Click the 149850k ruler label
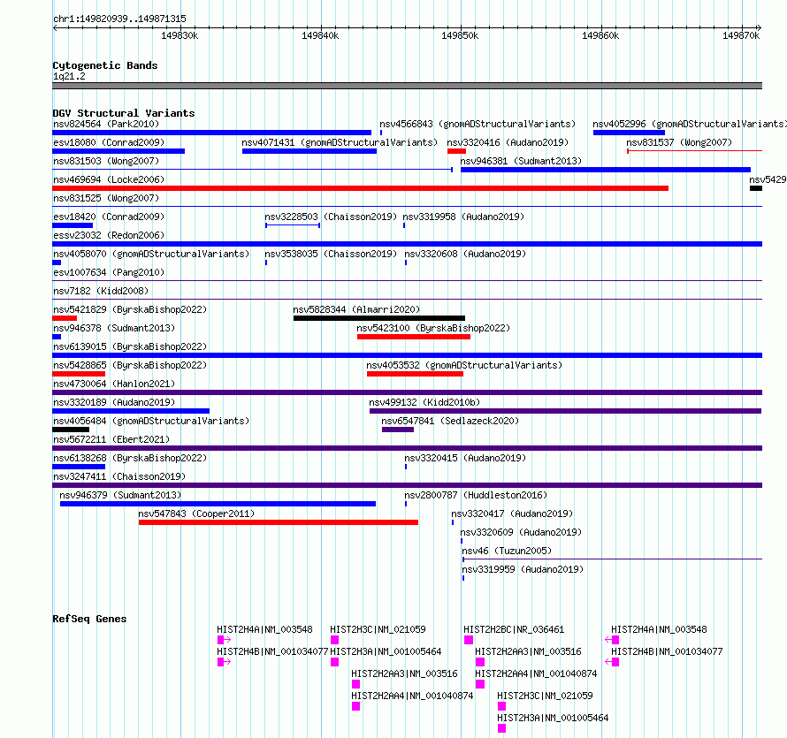The width and height of the screenshot is (787, 738). pos(460,35)
